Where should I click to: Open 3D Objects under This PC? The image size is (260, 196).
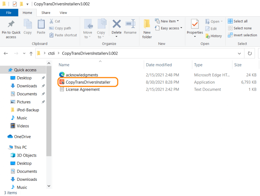click(27, 155)
